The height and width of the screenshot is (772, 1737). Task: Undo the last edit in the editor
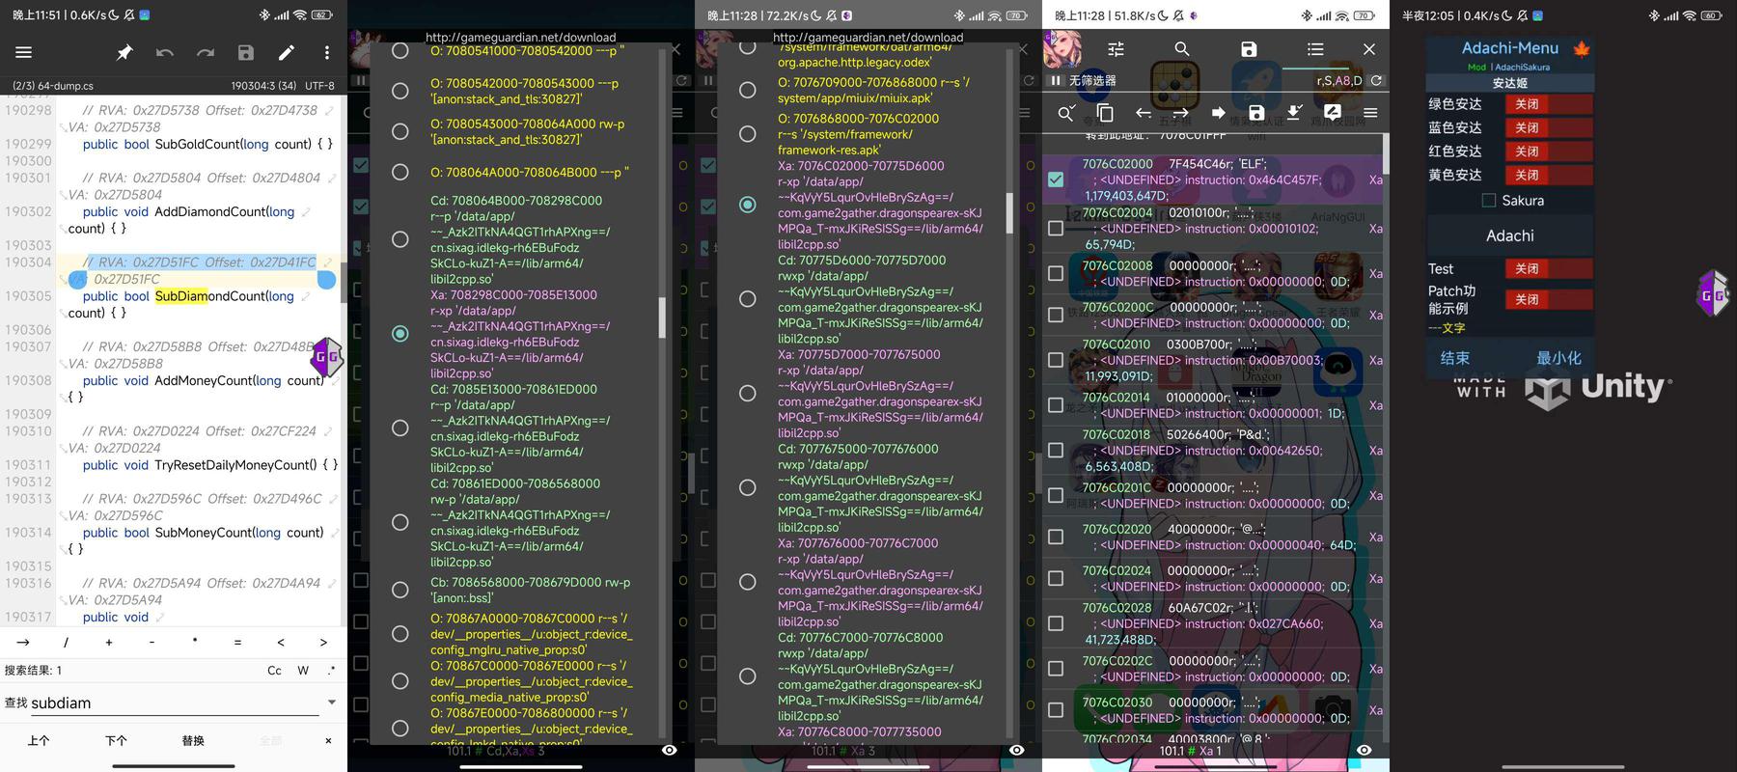[165, 53]
